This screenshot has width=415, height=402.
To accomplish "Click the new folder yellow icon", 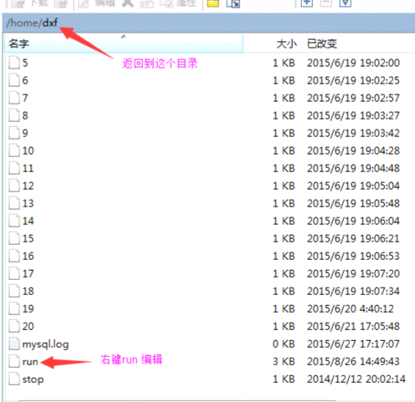I will point(213,3).
